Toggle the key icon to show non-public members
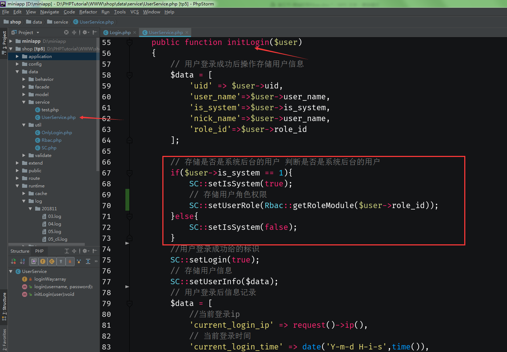The image size is (507, 352). click(61, 261)
